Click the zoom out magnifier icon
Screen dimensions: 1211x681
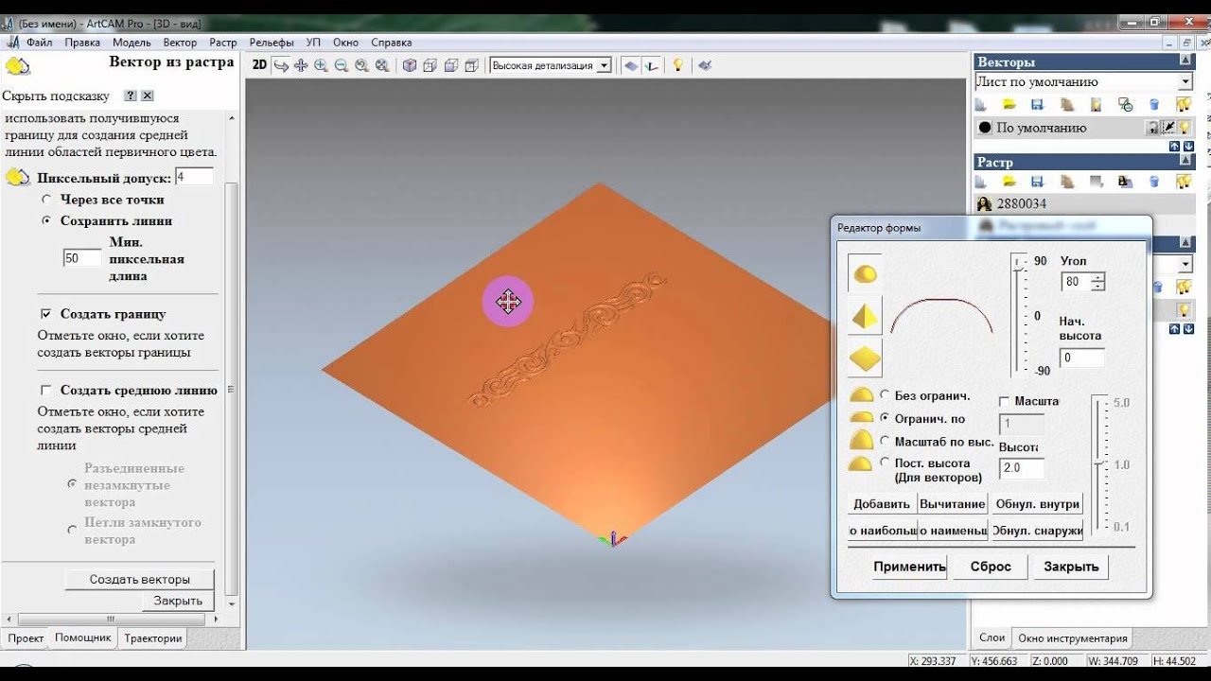point(341,65)
